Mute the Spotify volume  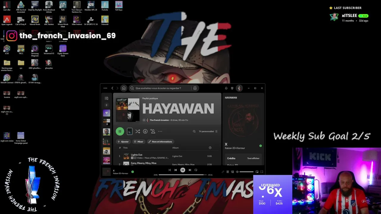point(237,172)
